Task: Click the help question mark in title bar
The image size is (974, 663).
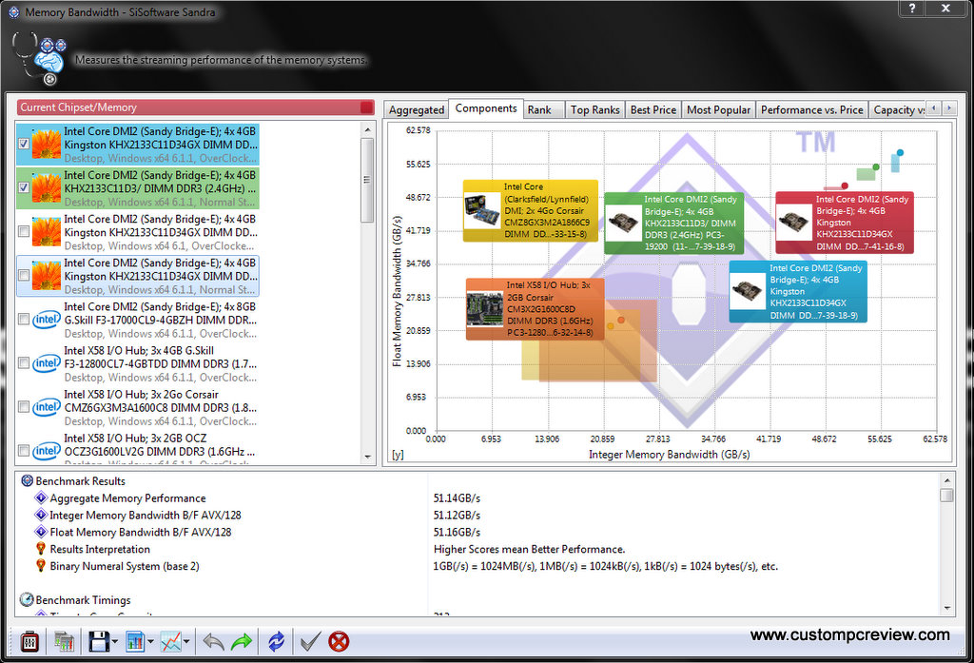Action: coord(912,8)
